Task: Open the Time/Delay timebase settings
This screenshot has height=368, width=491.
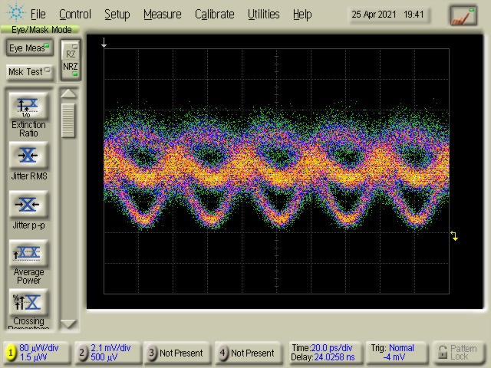Action: pyautogui.click(x=321, y=353)
